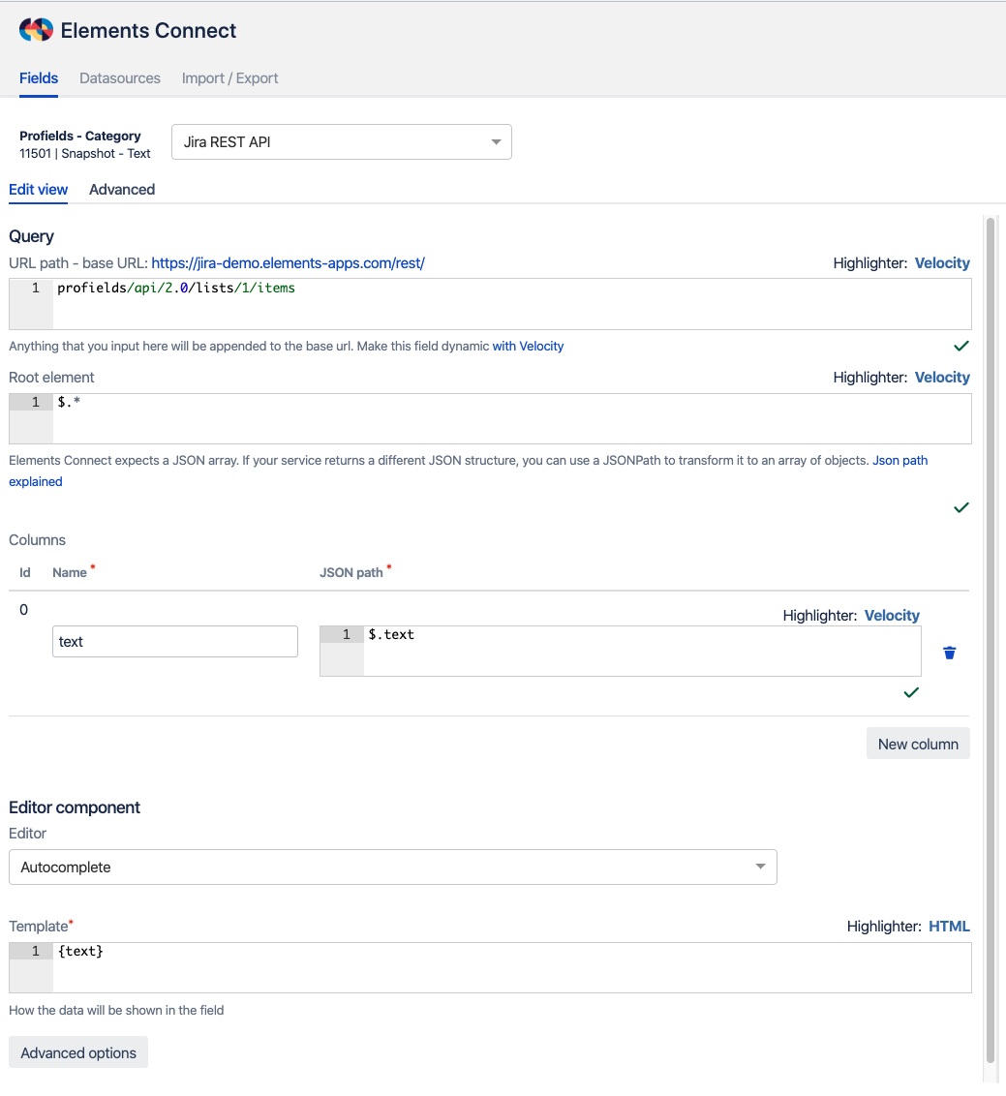Open Advanced options
1006x1096 pixels.
[78, 1052]
